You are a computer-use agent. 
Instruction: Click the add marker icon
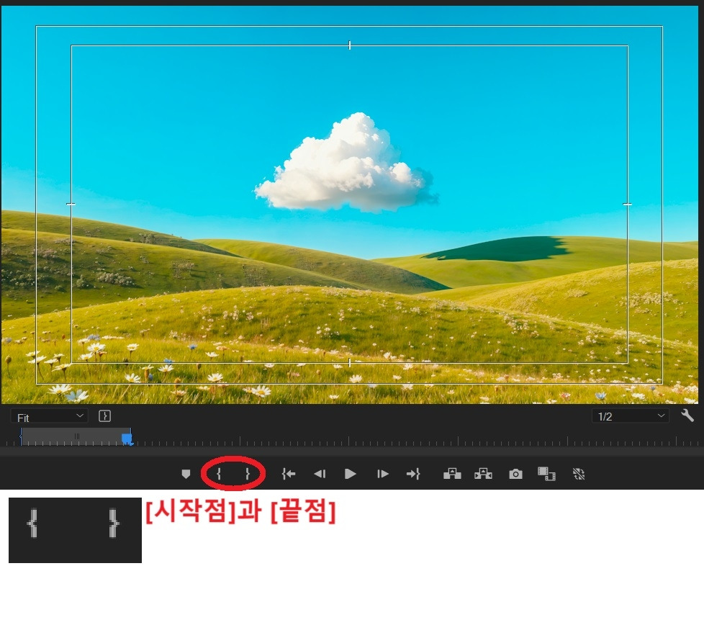pos(186,474)
